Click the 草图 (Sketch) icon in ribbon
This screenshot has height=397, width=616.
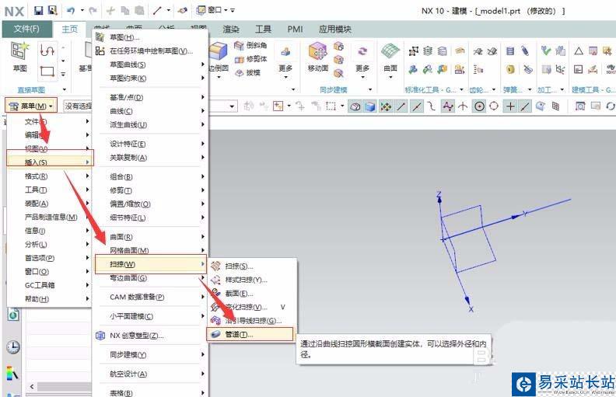(x=19, y=54)
